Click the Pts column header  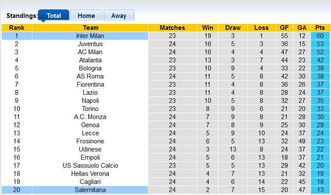click(x=320, y=28)
